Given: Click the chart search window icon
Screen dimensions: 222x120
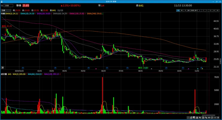Looking at the screenshot, I should 194,118.
